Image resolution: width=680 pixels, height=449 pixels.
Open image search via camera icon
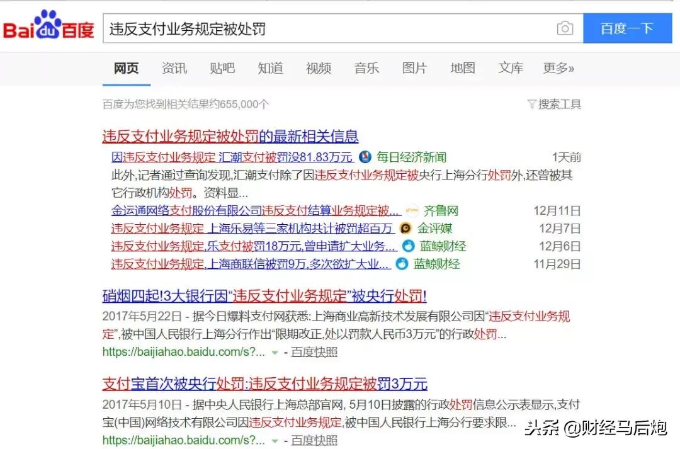565,28
